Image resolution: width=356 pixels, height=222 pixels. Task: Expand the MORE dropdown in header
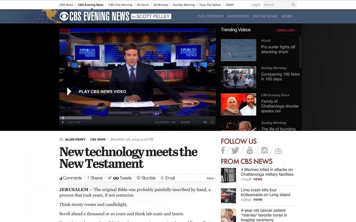[288, 16]
